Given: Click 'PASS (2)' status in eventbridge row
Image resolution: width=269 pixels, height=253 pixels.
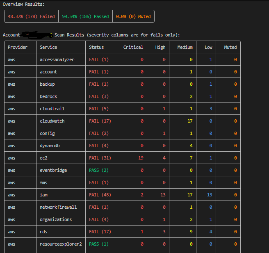Looking at the screenshot, I should click(99, 170).
